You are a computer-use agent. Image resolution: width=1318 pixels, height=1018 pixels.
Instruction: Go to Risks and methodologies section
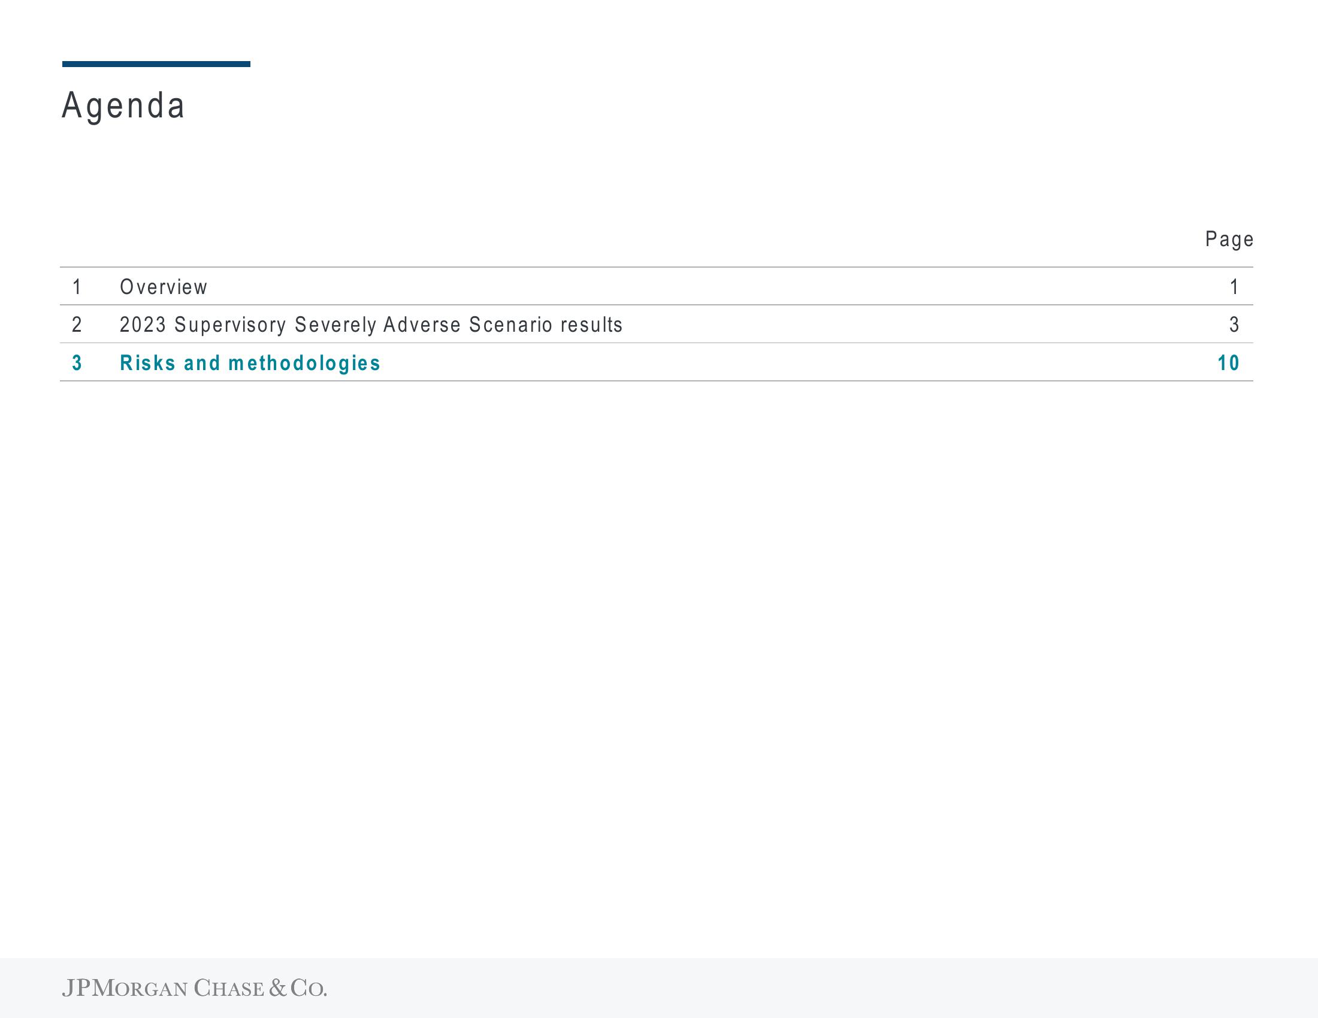click(x=250, y=363)
